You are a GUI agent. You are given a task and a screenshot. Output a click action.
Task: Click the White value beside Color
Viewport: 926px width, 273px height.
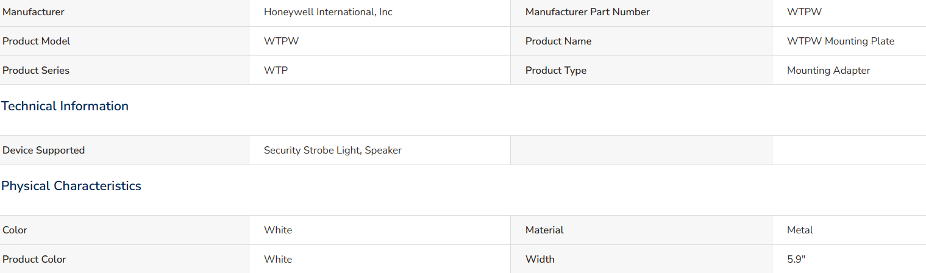[278, 230]
